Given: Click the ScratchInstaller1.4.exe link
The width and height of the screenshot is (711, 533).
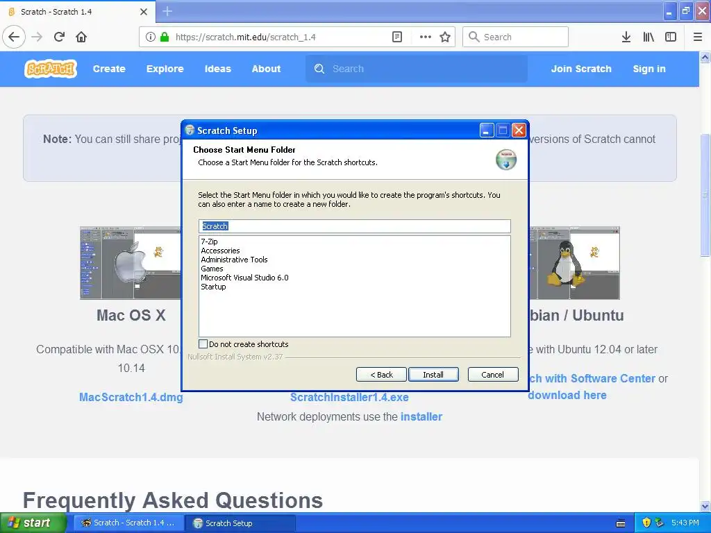Looking at the screenshot, I should 349,397.
